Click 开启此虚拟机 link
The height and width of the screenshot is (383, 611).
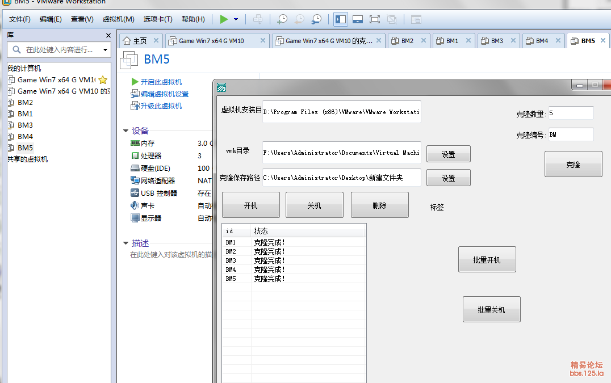pyautogui.click(x=161, y=82)
